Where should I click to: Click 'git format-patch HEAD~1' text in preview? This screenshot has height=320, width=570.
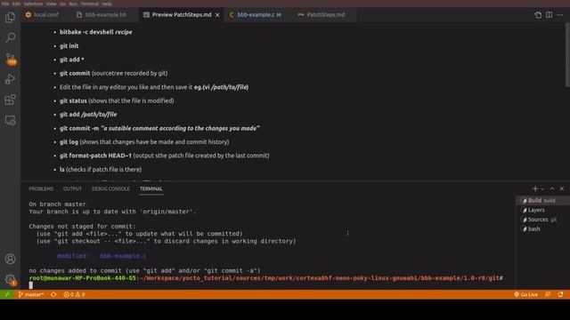pyautogui.click(x=95, y=156)
